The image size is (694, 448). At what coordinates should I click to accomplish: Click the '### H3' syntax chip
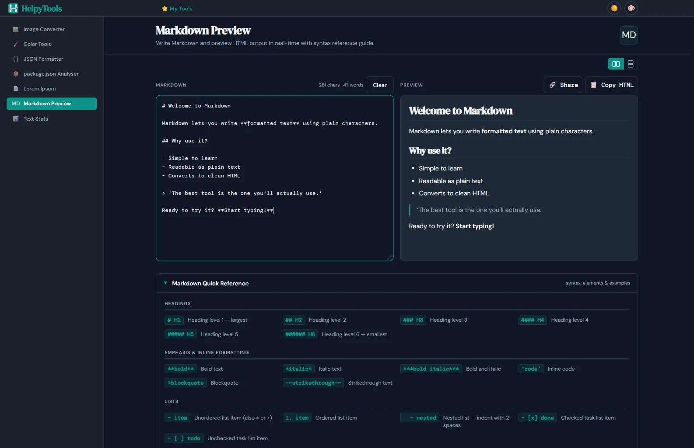pyautogui.click(x=413, y=320)
